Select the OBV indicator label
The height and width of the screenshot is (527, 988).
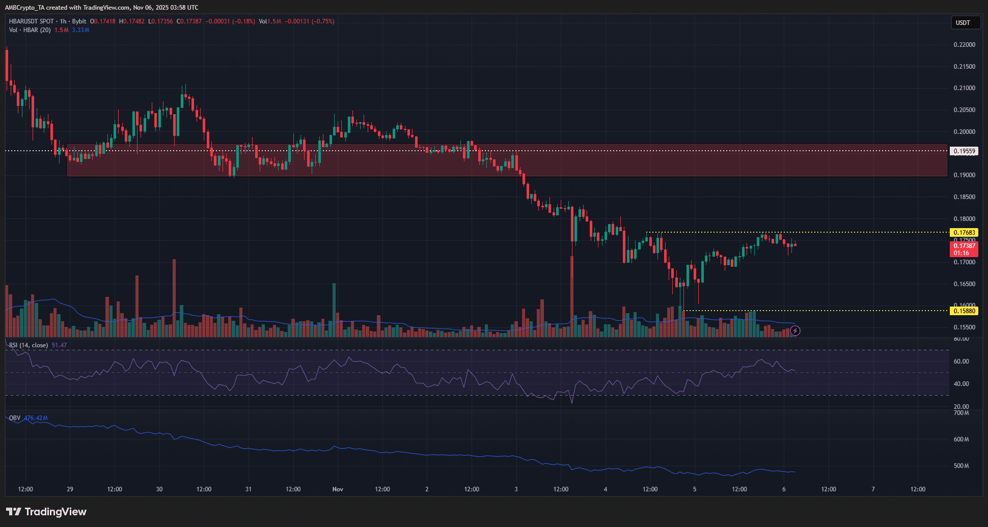[15, 418]
